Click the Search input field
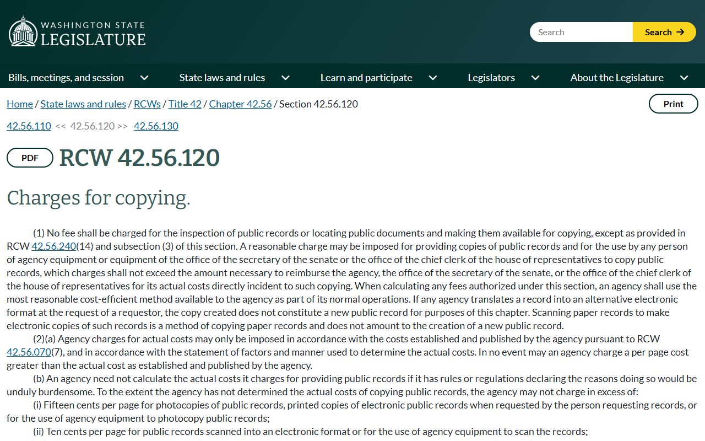Screen dimensions: 705x441 [x=581, y=32]
